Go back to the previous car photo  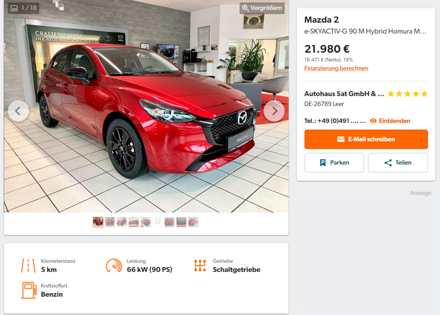point(18,111)
